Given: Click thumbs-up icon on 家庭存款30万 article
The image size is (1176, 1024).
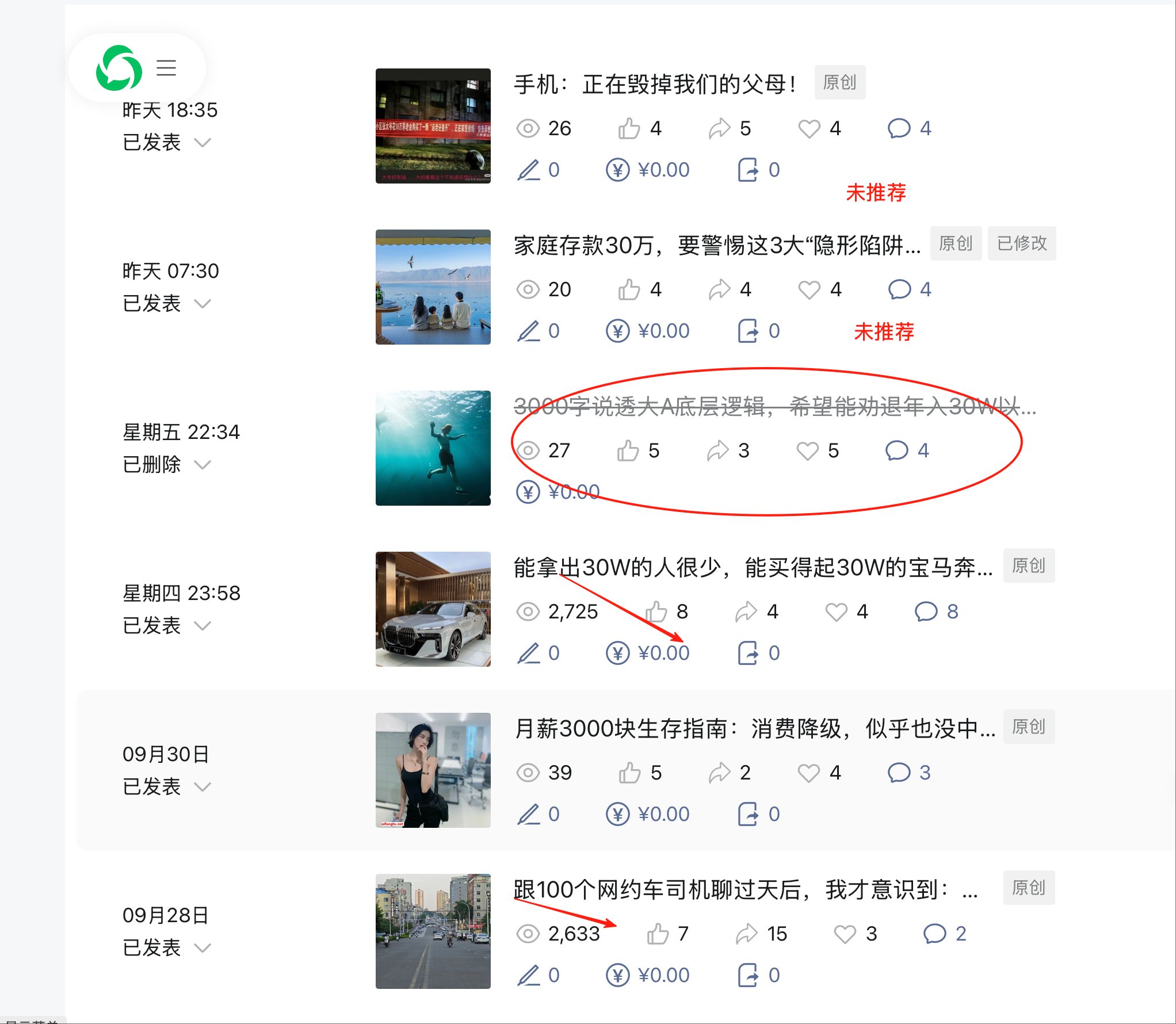Looking at the screenshot, I should click(629, 289).
